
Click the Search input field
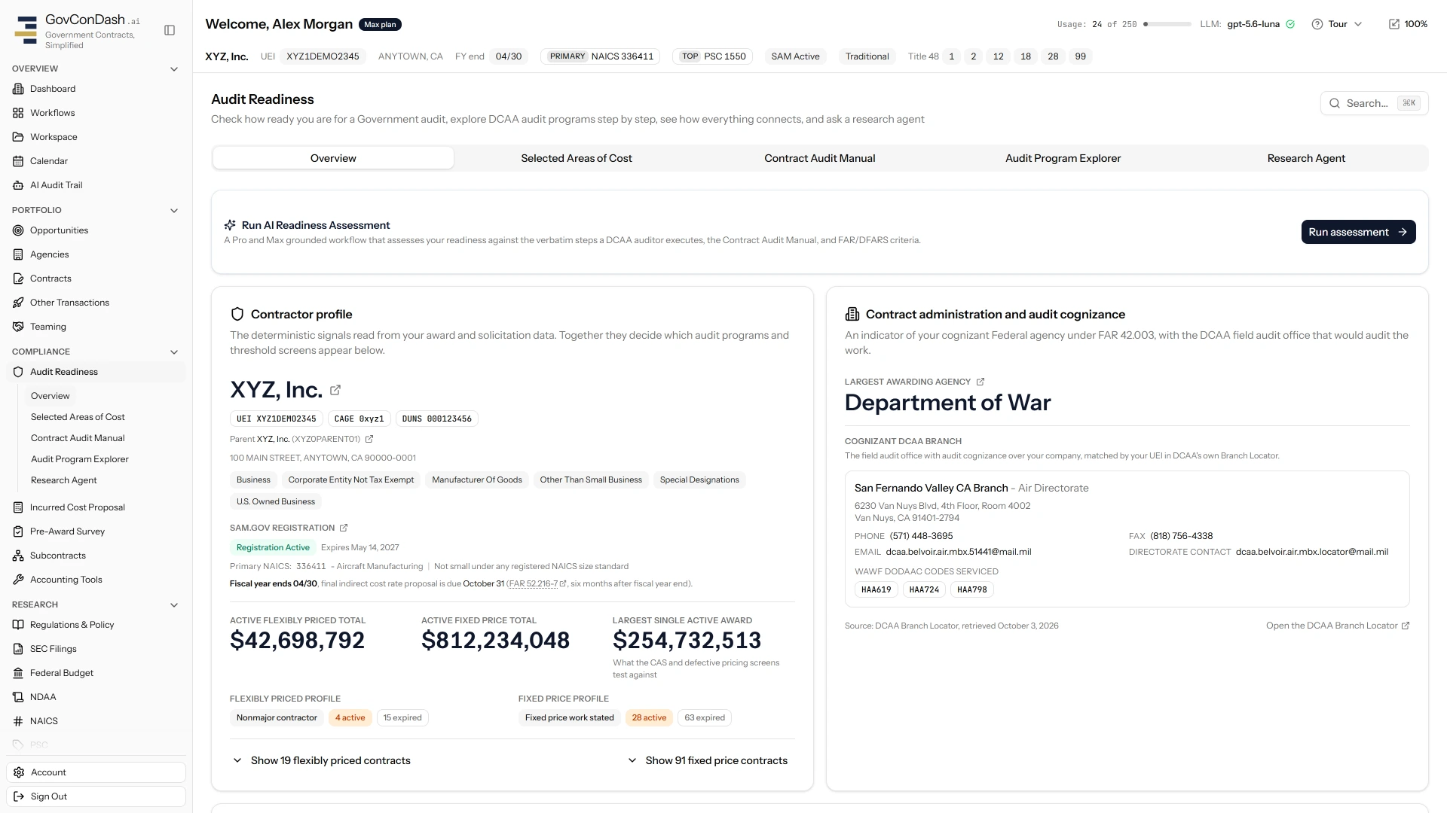(x=1374, y=103)
